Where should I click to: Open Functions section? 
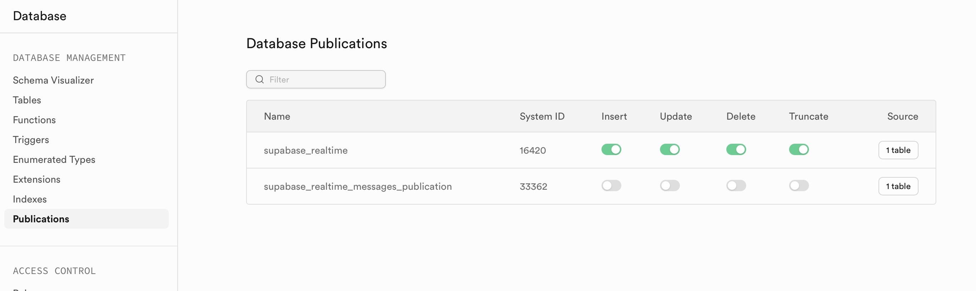point(34,120)
